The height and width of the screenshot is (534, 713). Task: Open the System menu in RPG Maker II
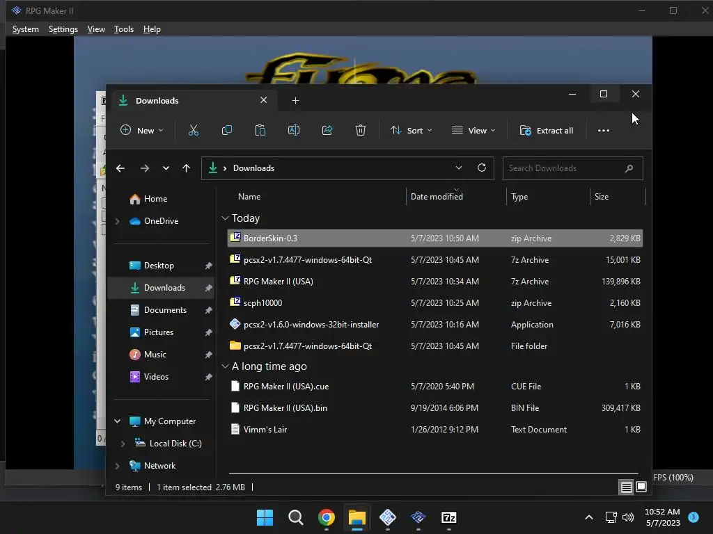[26, 29]
